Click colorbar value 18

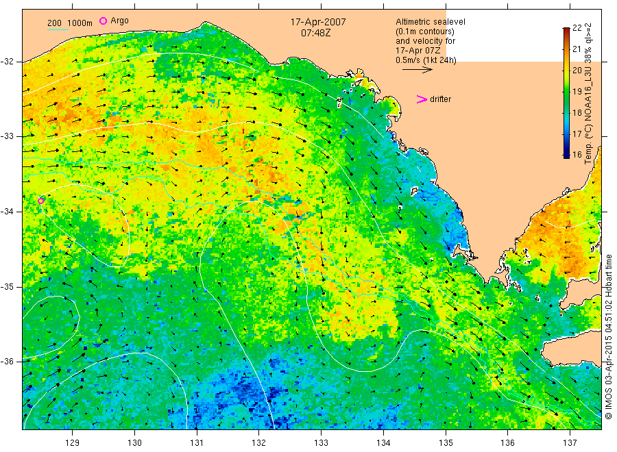(x=577, y=113)
